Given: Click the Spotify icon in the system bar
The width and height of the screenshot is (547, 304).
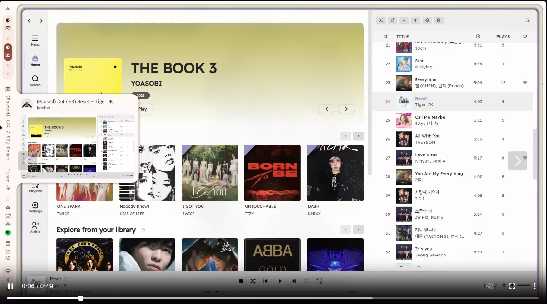Looking at the screenshot, I should pos(8,233).
